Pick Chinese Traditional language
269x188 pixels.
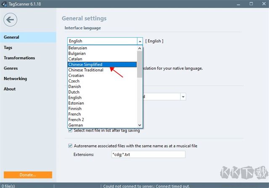(x=102, y=70)
